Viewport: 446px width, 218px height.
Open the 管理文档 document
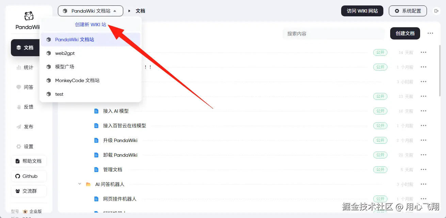point(113,170)
